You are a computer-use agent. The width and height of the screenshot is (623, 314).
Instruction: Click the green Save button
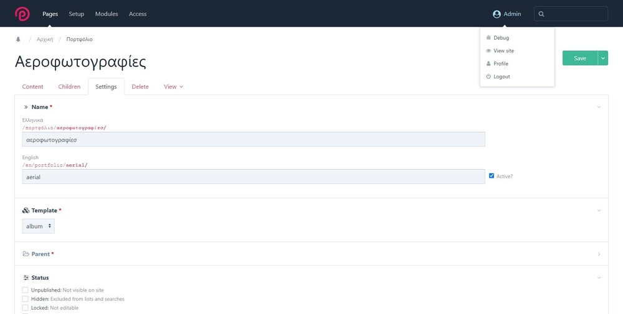[579, 58]
